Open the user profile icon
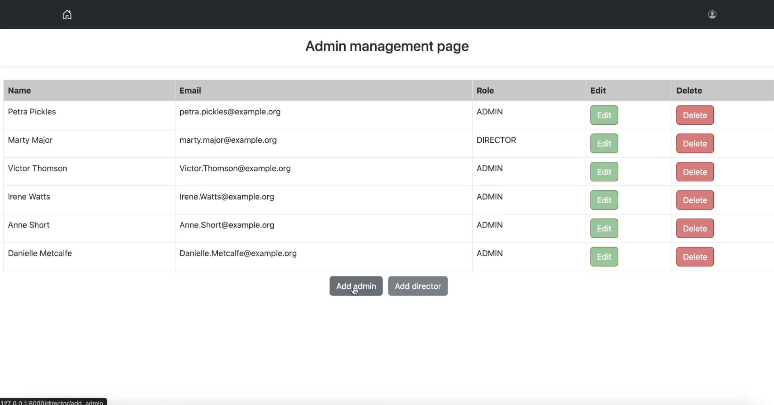This screenshot has height=405, width=774. [x=712, y=14]
